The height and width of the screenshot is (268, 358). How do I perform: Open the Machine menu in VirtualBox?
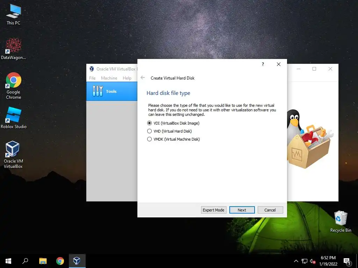click(x=109, y=78)
